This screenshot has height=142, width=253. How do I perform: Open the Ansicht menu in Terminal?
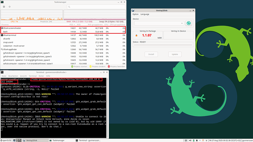(23, 76)
